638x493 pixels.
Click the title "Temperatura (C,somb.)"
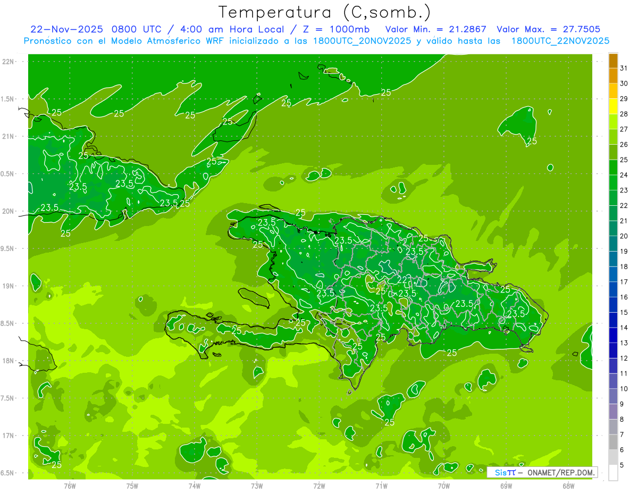point(324,12)
